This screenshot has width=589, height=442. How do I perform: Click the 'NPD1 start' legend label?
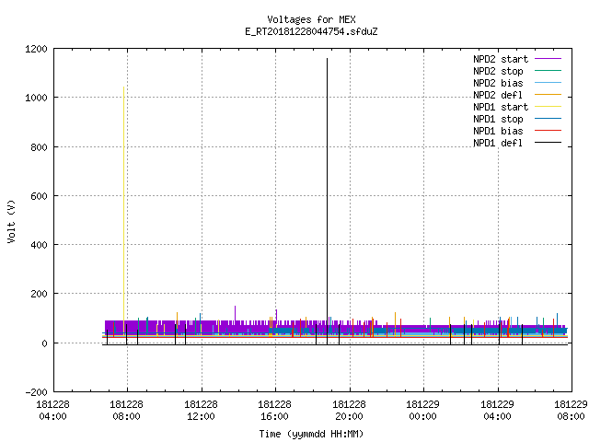501,107
